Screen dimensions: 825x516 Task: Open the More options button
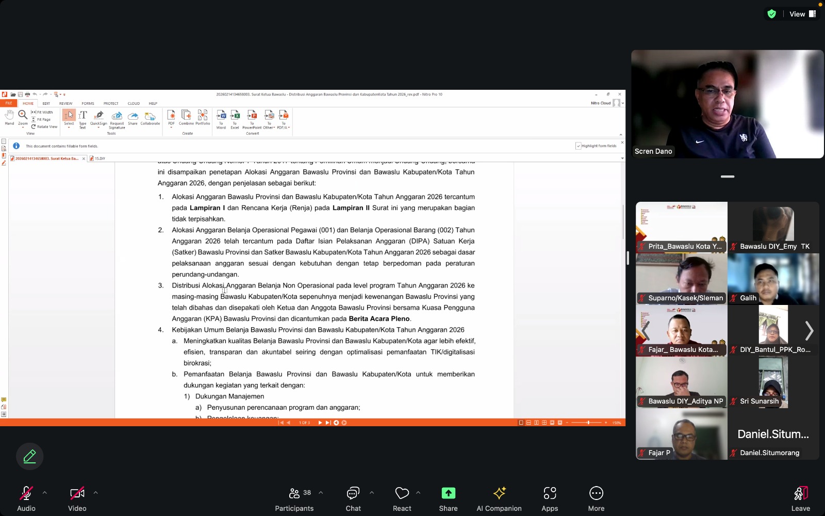click(x=596, y=499)
